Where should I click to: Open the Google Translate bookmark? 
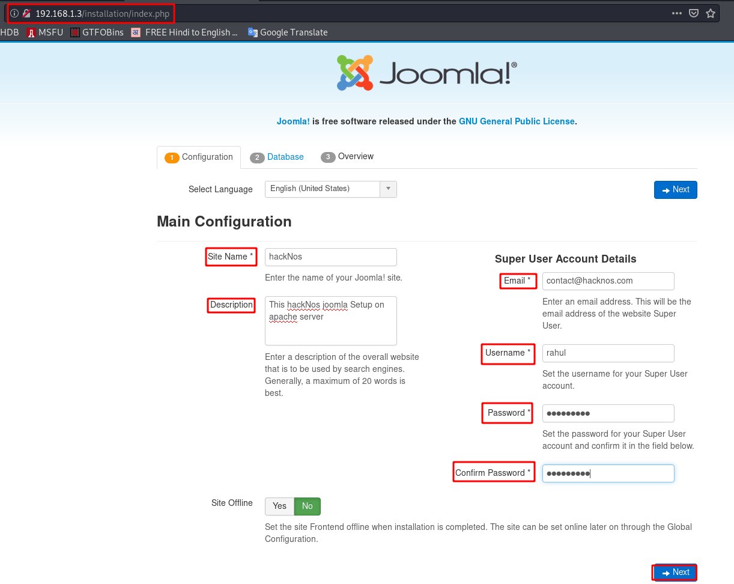click(288, 32)
